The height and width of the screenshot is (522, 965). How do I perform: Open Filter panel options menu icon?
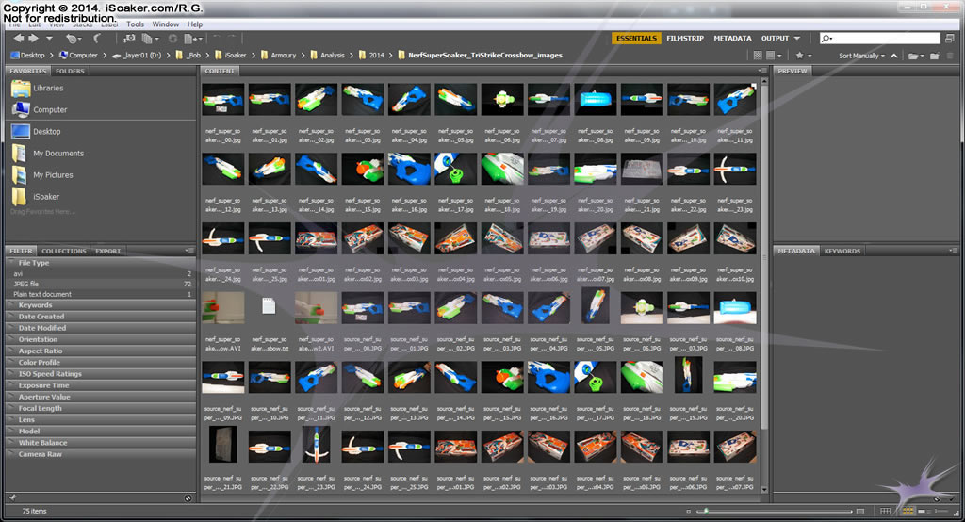tap(190, 251)
